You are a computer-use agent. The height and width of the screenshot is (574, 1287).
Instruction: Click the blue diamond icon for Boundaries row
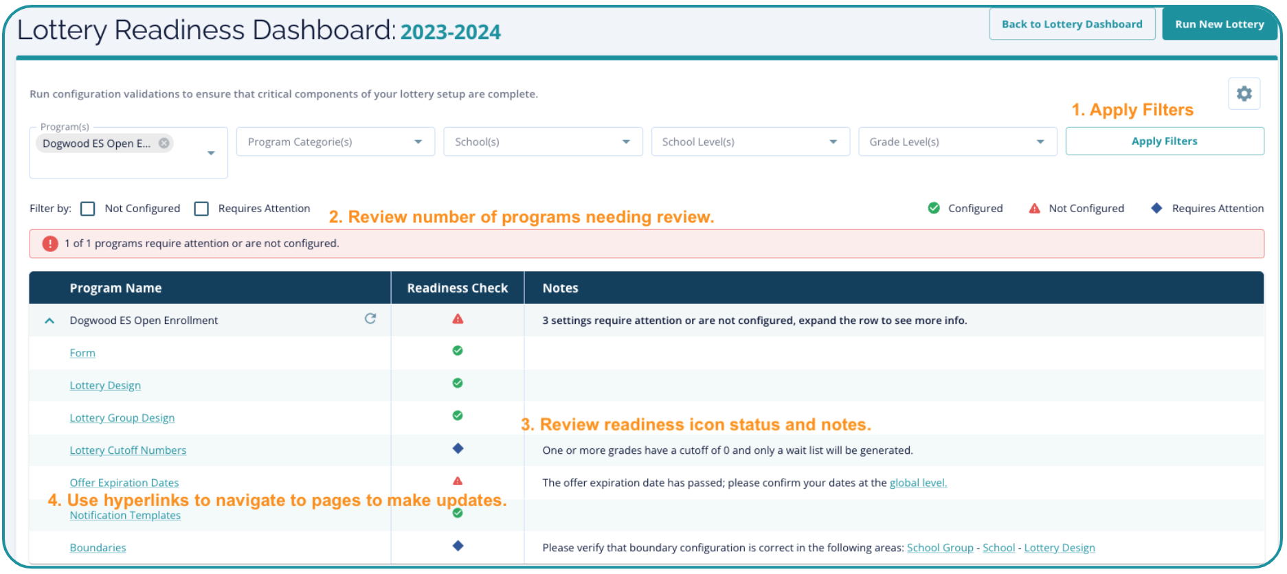point(458,547)
